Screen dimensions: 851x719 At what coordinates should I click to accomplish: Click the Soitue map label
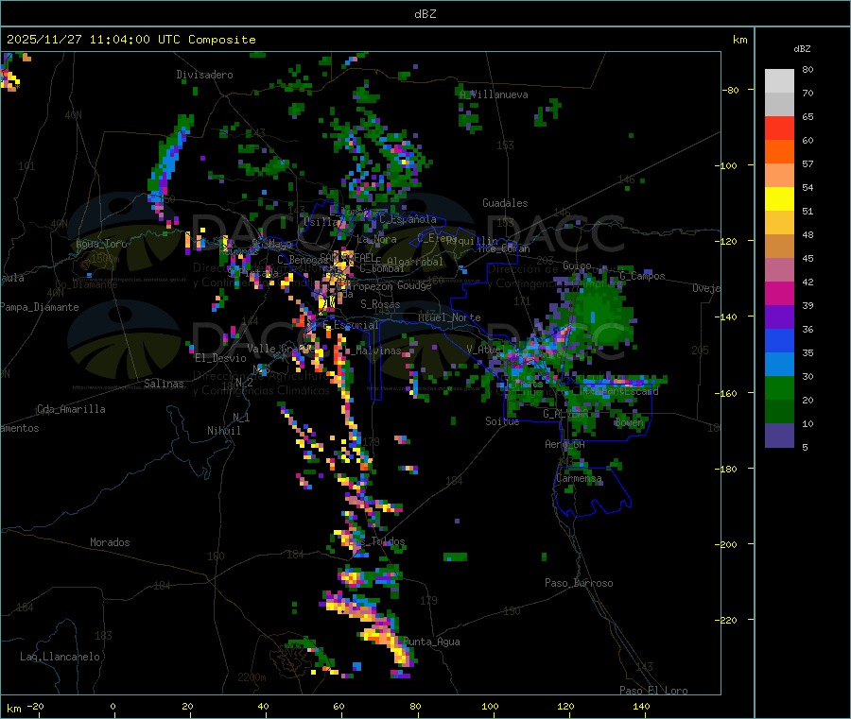[x=503, y=420]
